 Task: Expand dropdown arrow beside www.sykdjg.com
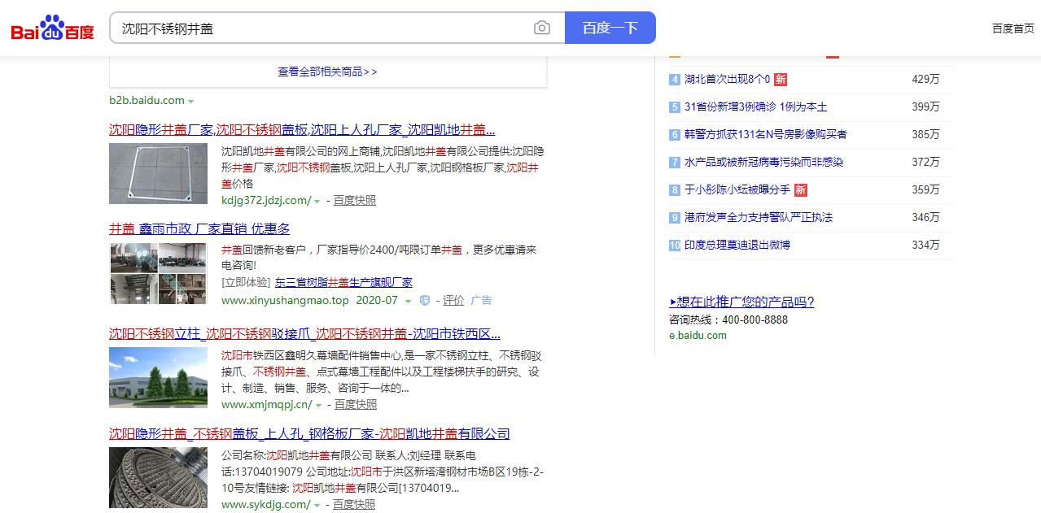pyautogui.click(x=317, y=506)
